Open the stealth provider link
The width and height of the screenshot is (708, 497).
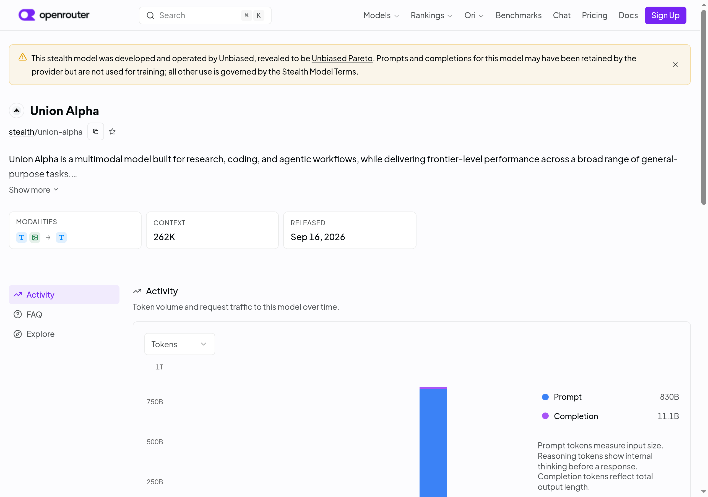click(x=21, y=132)
